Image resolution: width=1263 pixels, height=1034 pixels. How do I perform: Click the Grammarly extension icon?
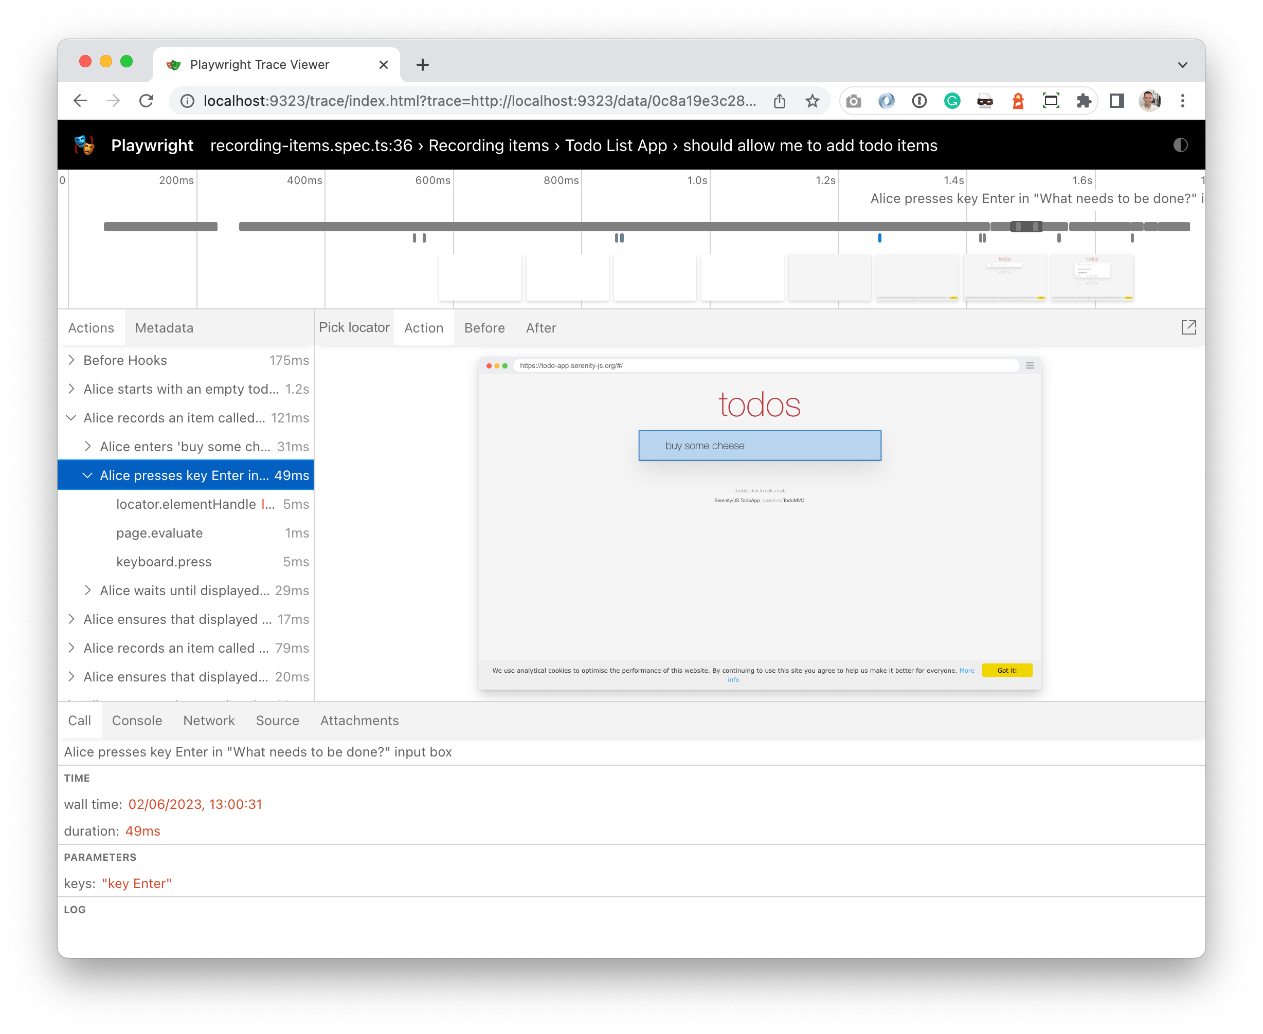click(952, 101)
